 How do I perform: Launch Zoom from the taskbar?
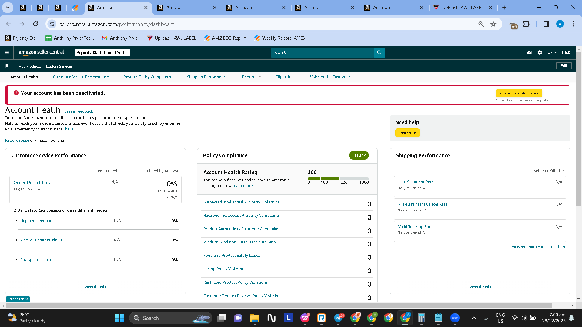455,318
